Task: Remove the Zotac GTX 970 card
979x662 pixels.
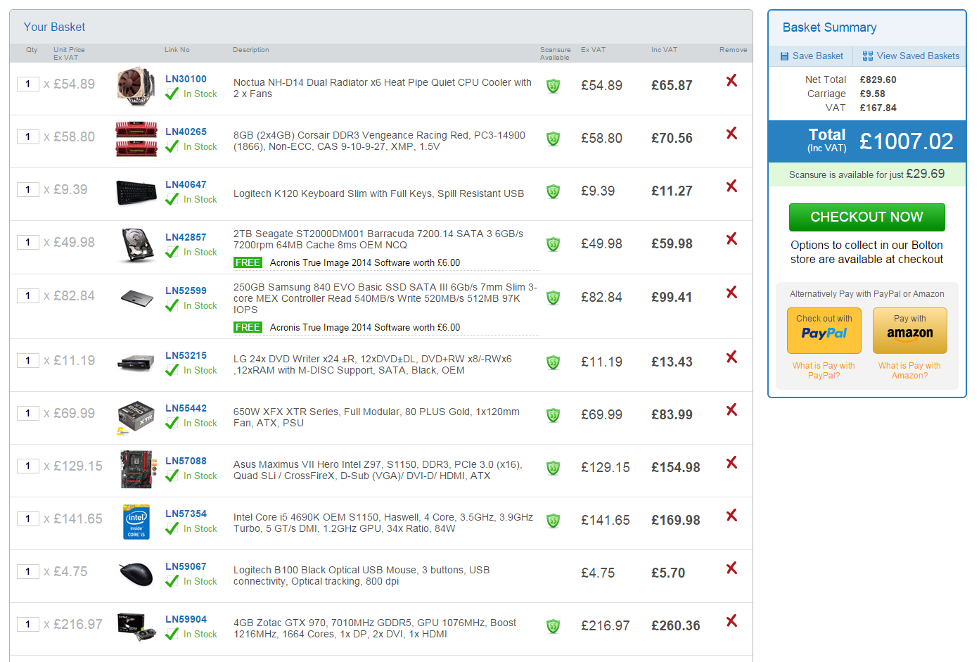Action: (x=731, y=621)
